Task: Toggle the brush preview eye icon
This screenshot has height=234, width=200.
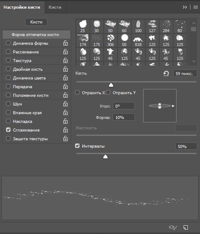Action: [173, 227]
